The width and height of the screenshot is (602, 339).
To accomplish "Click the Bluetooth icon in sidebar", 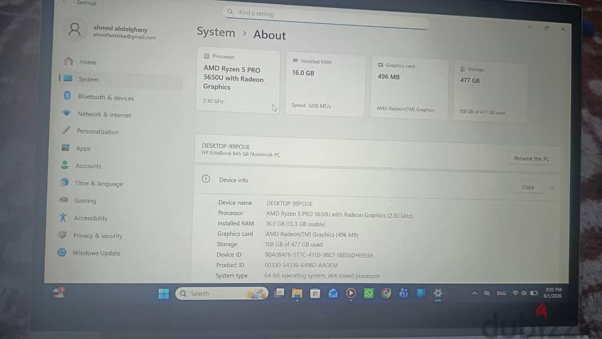I will point(67,95).
